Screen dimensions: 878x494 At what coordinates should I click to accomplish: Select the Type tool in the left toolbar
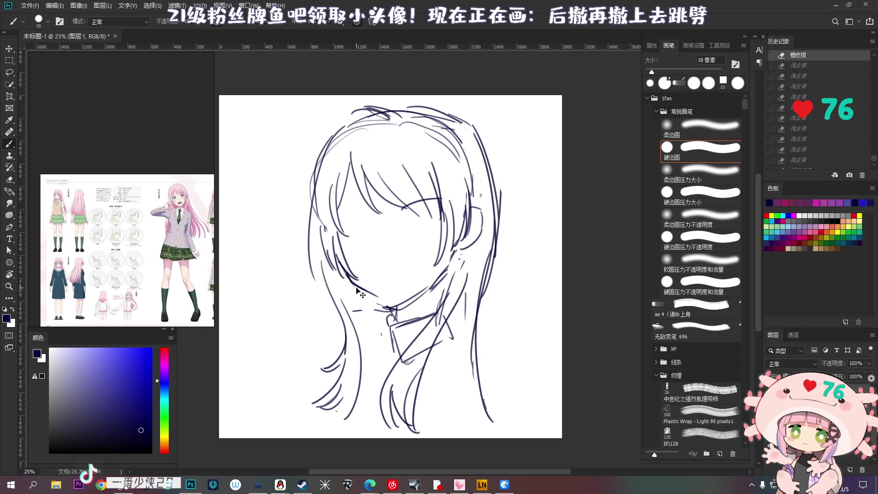(x=9, y=239)
